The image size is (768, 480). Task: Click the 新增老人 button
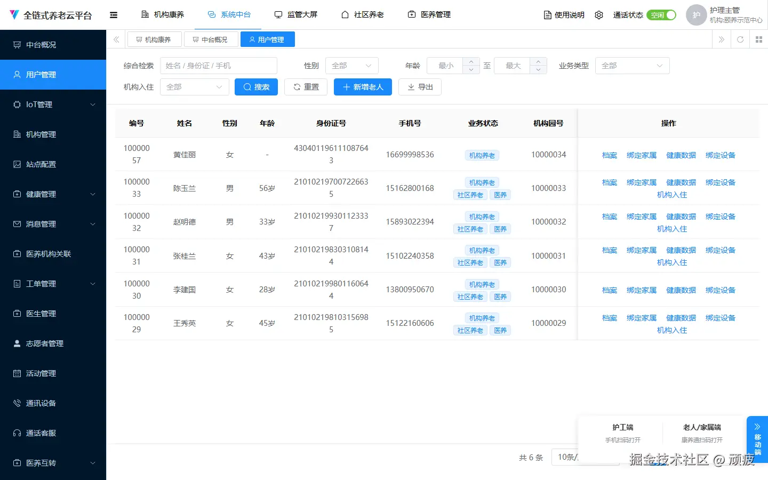[x=363, y=87]
